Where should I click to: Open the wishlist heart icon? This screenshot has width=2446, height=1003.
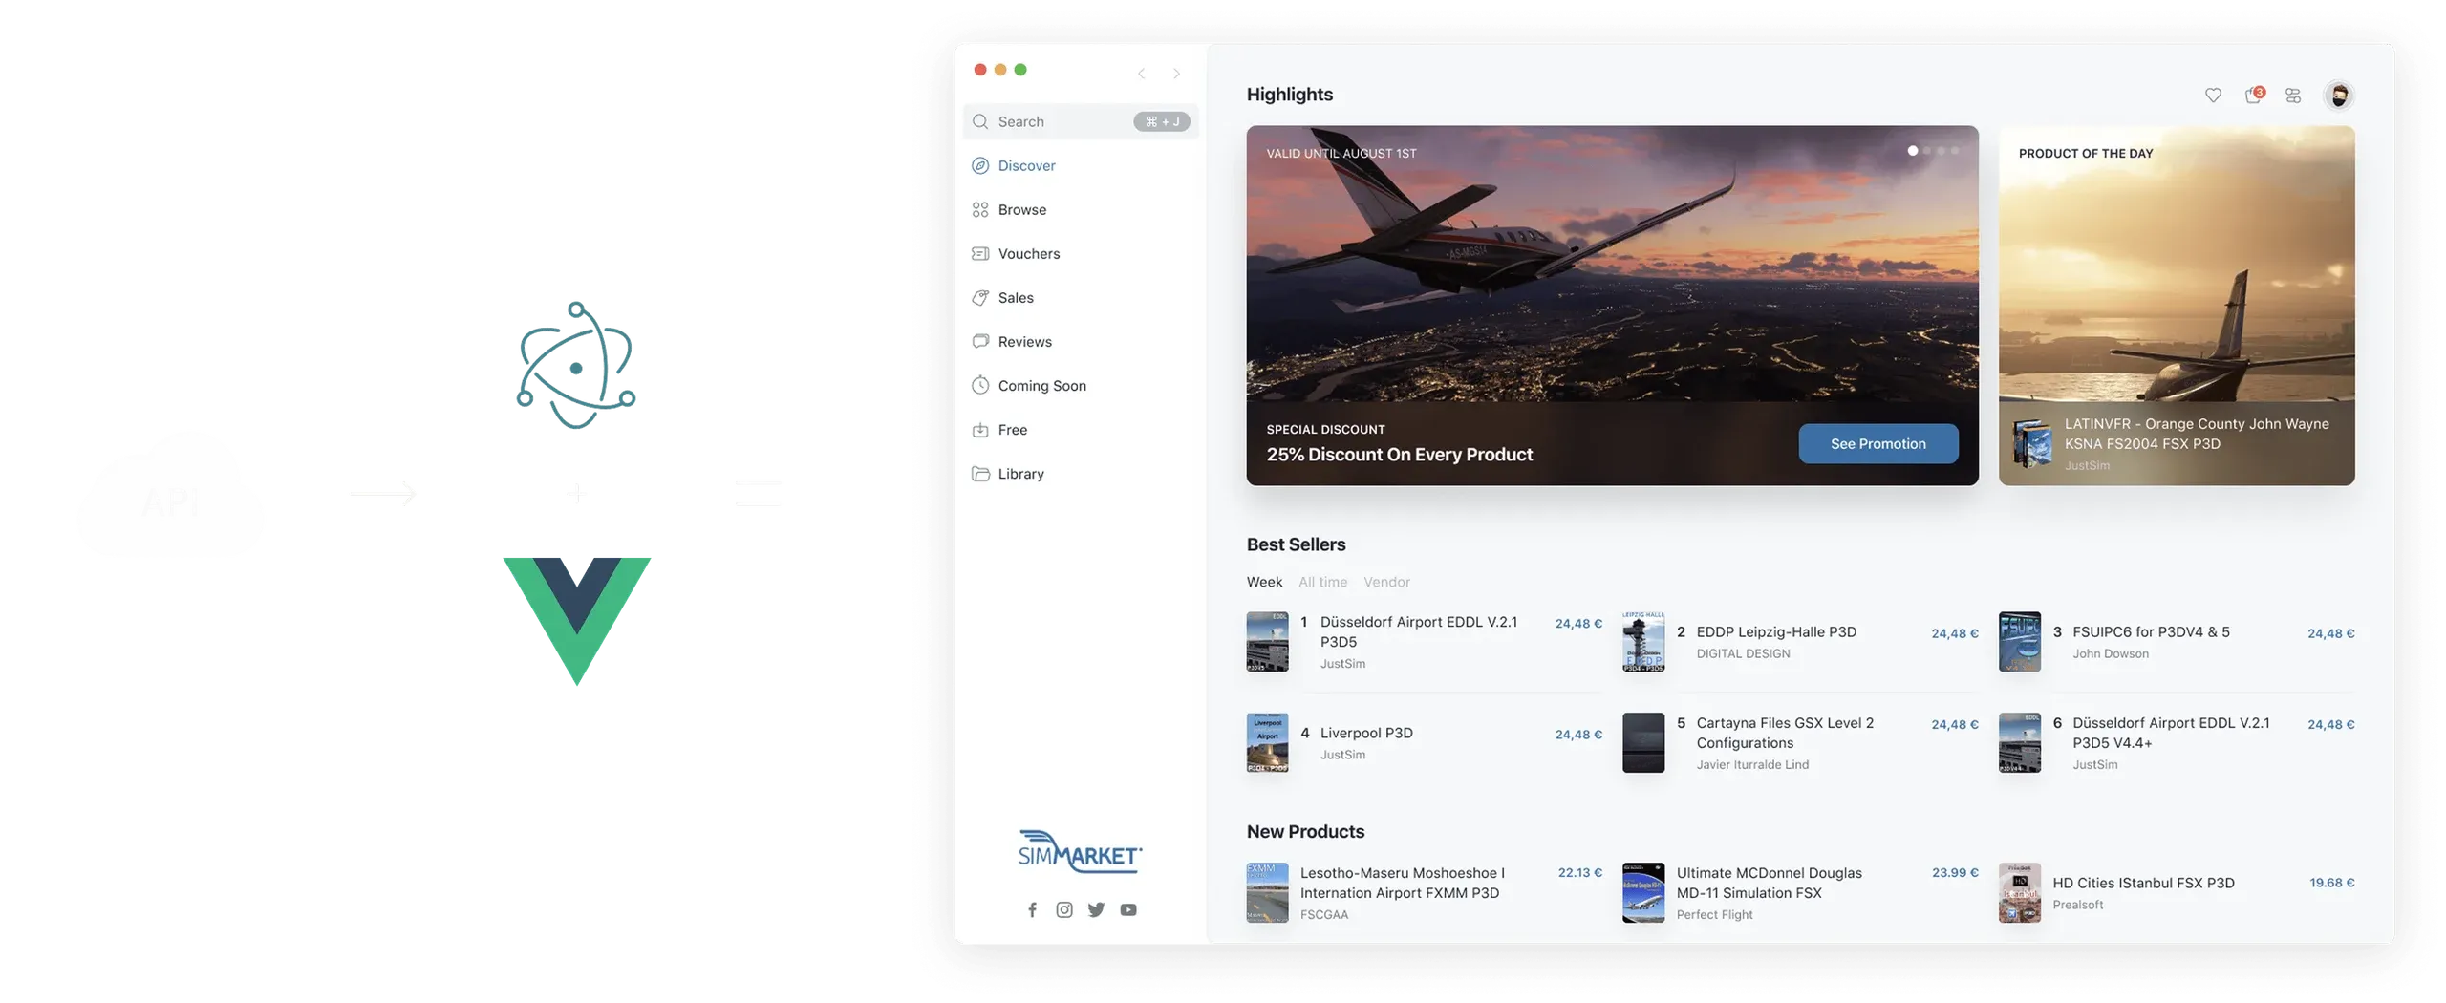click(2212, 95)
